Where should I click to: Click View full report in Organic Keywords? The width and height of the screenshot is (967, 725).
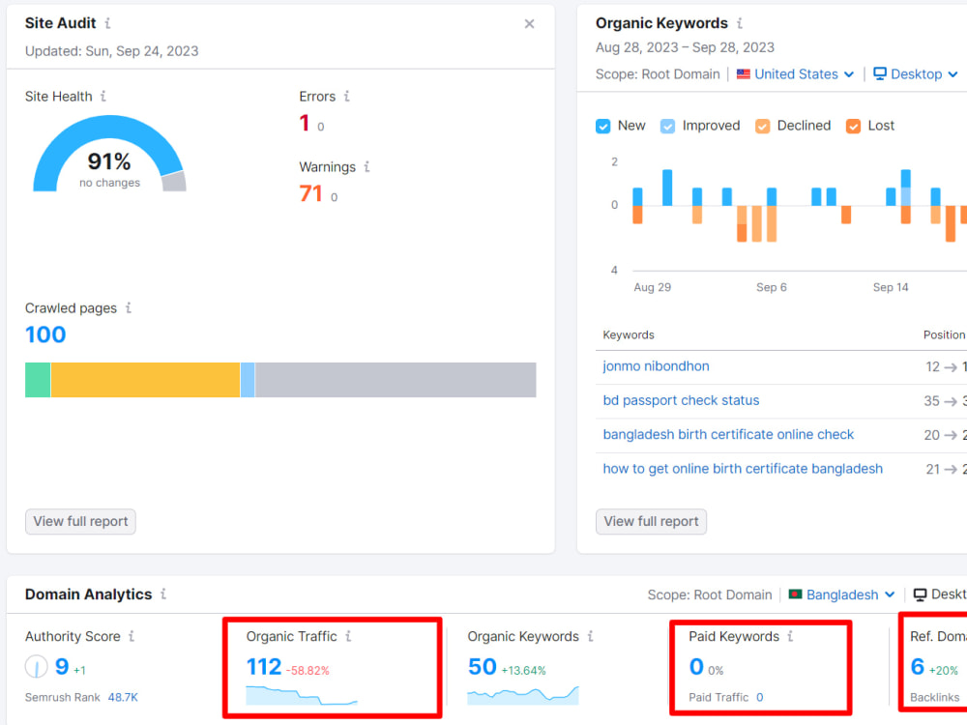tap(651, 522)
